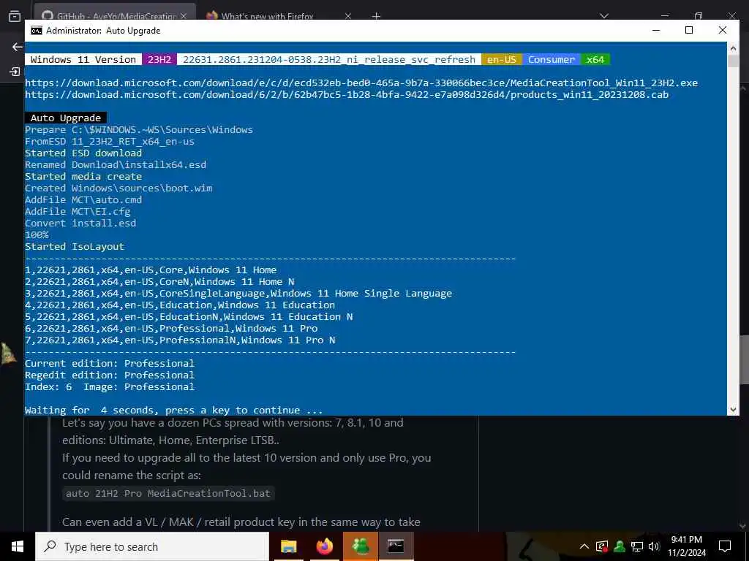Click the console scrollbar down arrow
The image size is (749, 561).
(x=733, y=409)
